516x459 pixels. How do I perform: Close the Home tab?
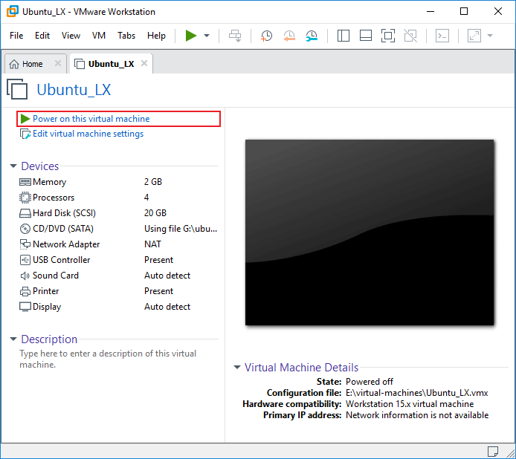coord(58,63)
